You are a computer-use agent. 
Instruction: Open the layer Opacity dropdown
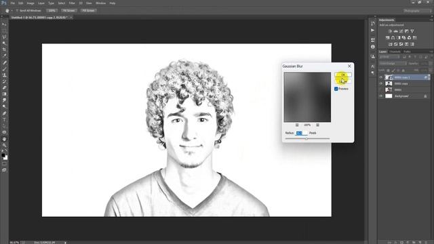430,64
